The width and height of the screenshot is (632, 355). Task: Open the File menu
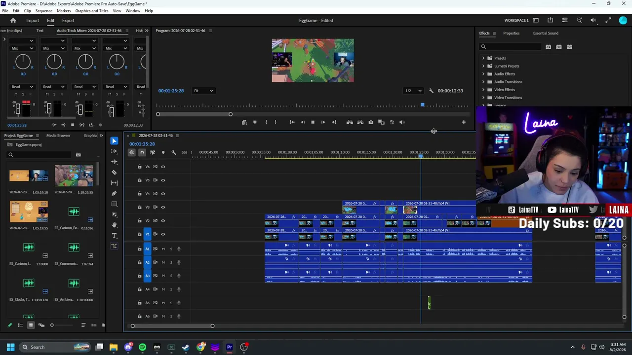point(5,11)
